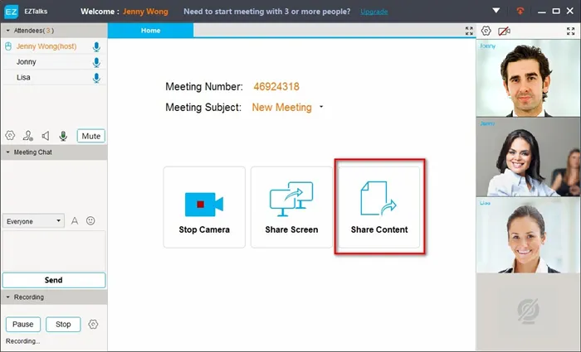Viewport: 581px width, 352px height.
Task: Toggle own green microphone icon
Action: 63,136
